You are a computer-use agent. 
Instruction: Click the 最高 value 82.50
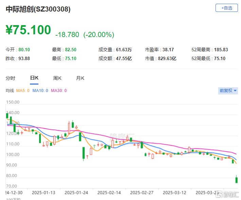pos(71,50)
